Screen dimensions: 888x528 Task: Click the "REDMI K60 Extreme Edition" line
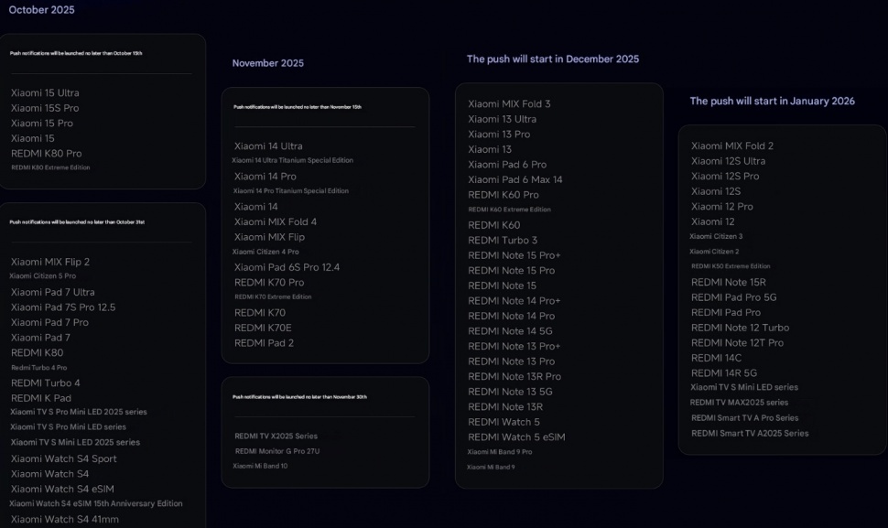(x=509, y=210)
